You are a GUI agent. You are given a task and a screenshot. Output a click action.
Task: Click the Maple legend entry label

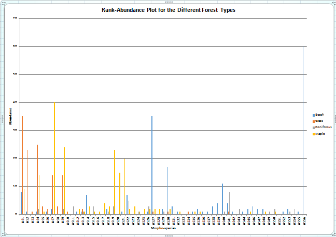tap(320, 134)
